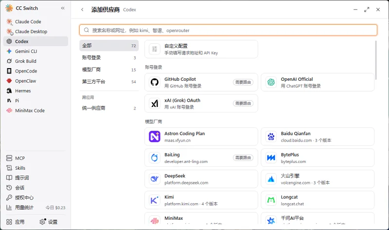Click the GitHub Copilot logo
The width and height of the screenshot is (389, 230).
155,82
